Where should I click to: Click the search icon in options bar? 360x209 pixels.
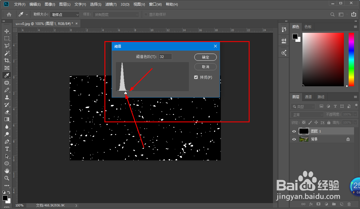pyautogui.click(x=333, y=14)
